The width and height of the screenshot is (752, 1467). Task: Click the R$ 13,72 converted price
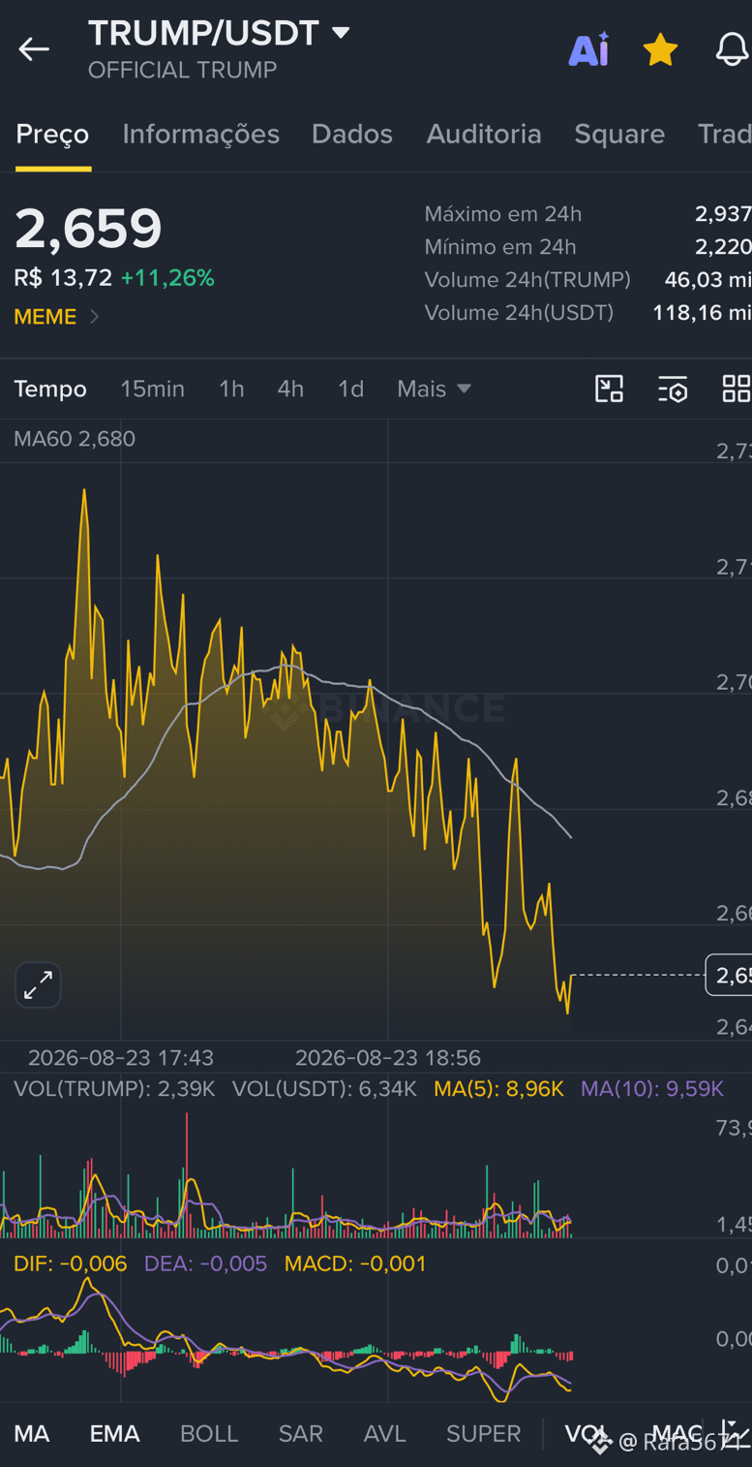click(x=63, y=278)
